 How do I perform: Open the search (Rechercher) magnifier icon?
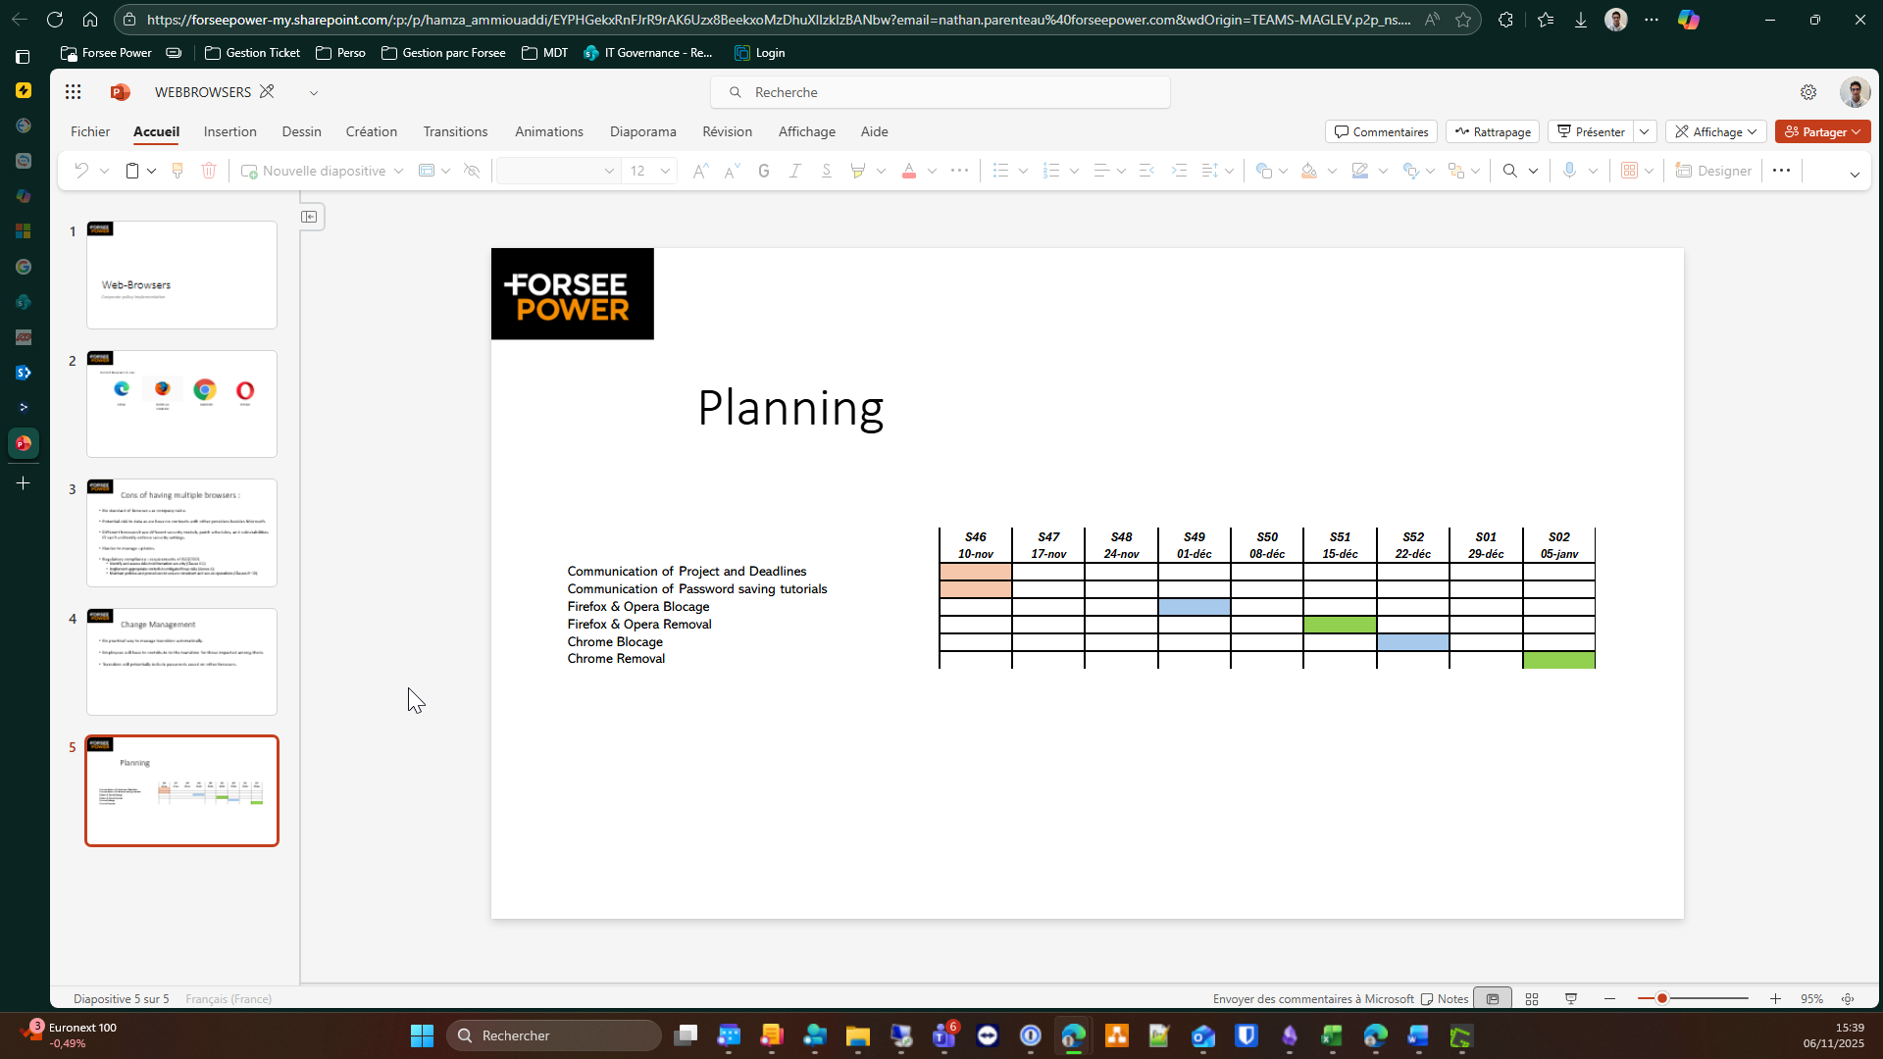1510,170
